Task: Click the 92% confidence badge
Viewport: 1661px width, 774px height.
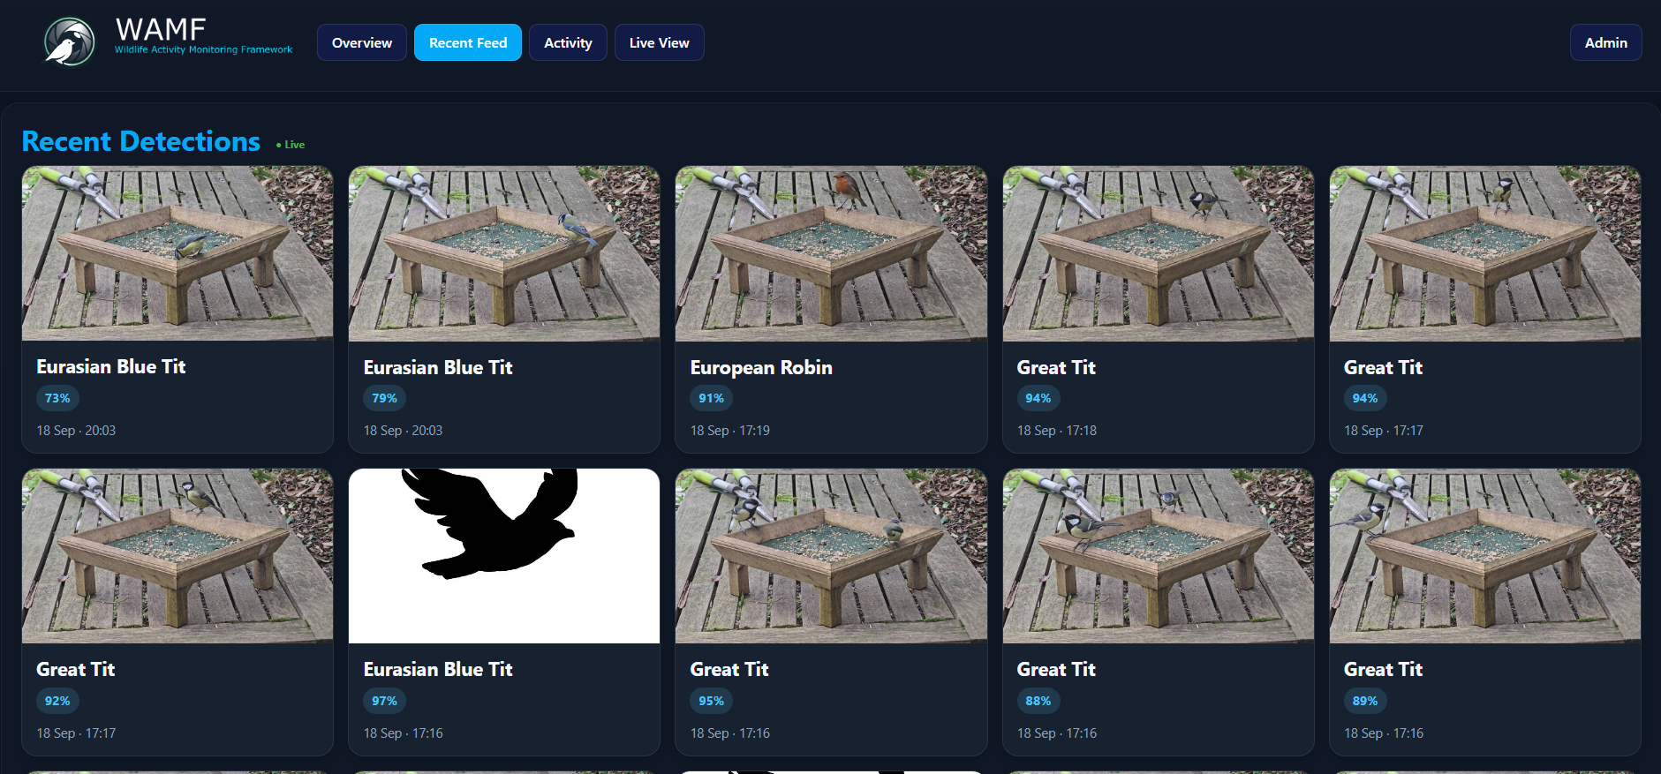Action: click(x=57, y=701)
